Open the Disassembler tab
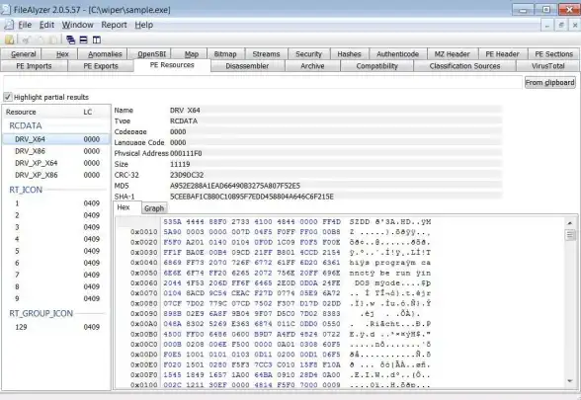Screen dimensions: 581x400 [247, 66]
